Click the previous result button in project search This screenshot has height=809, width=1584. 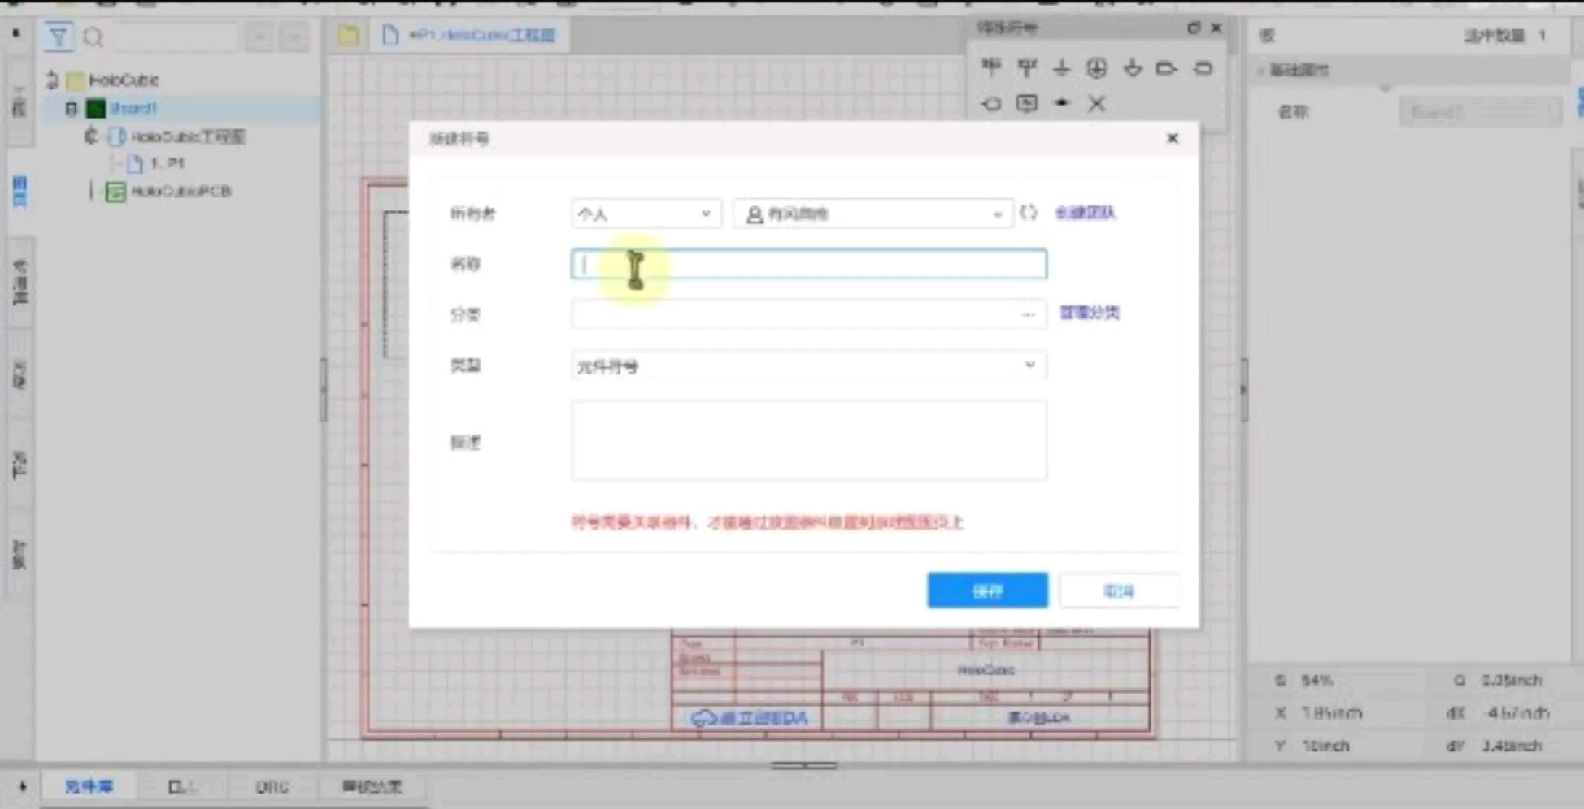259,37
